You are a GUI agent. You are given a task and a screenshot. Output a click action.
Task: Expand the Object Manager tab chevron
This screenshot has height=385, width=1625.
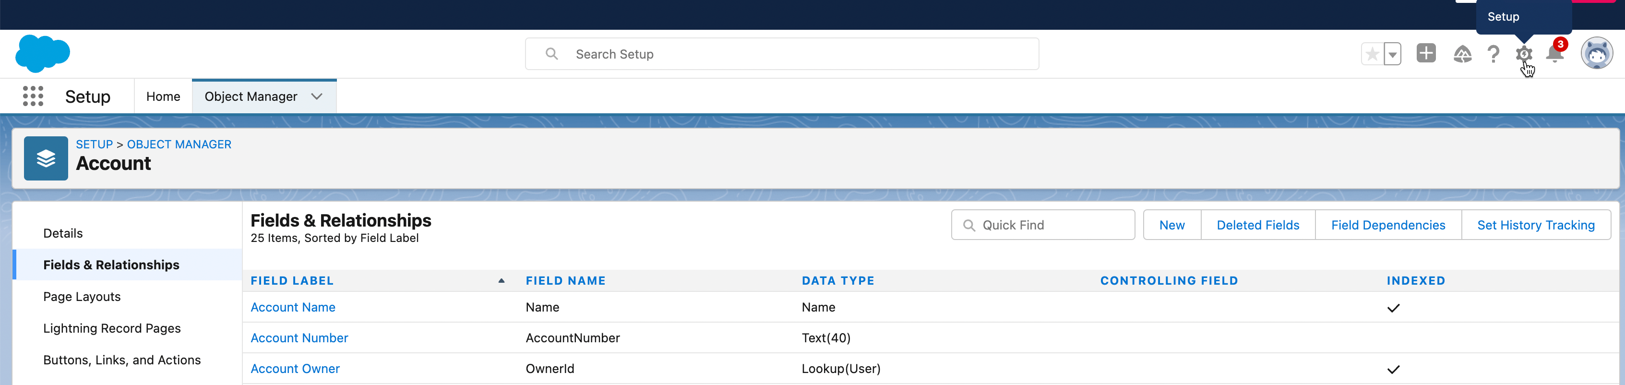click(x=317, y=96)
